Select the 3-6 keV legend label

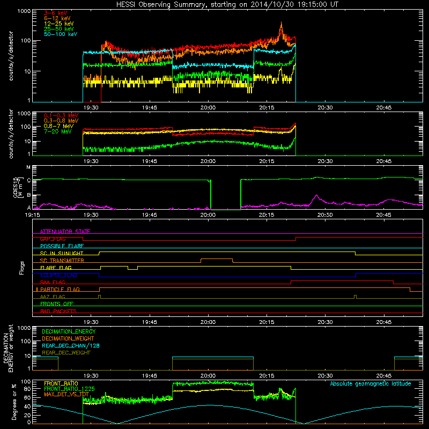pyautogui.click(x=56, y=13)
